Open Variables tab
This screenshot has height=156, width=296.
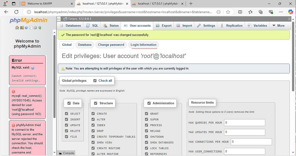257,26
